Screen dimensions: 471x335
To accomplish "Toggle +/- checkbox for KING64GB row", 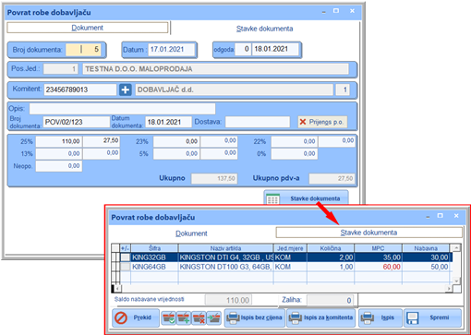I will click(x=126, y=267).
